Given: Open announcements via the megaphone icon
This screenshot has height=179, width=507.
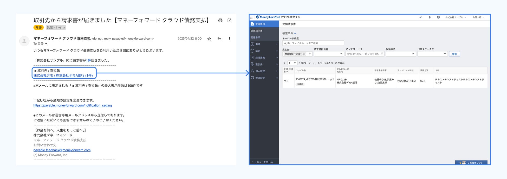Looking at the screenshot, I should pos(421,17).
